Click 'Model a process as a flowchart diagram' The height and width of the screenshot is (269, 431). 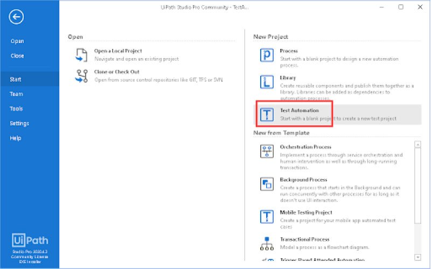pos(324,247)
